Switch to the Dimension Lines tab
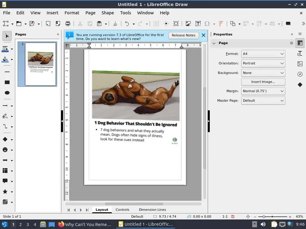This screenshot has width=306, height=229. tap(152, 210)
